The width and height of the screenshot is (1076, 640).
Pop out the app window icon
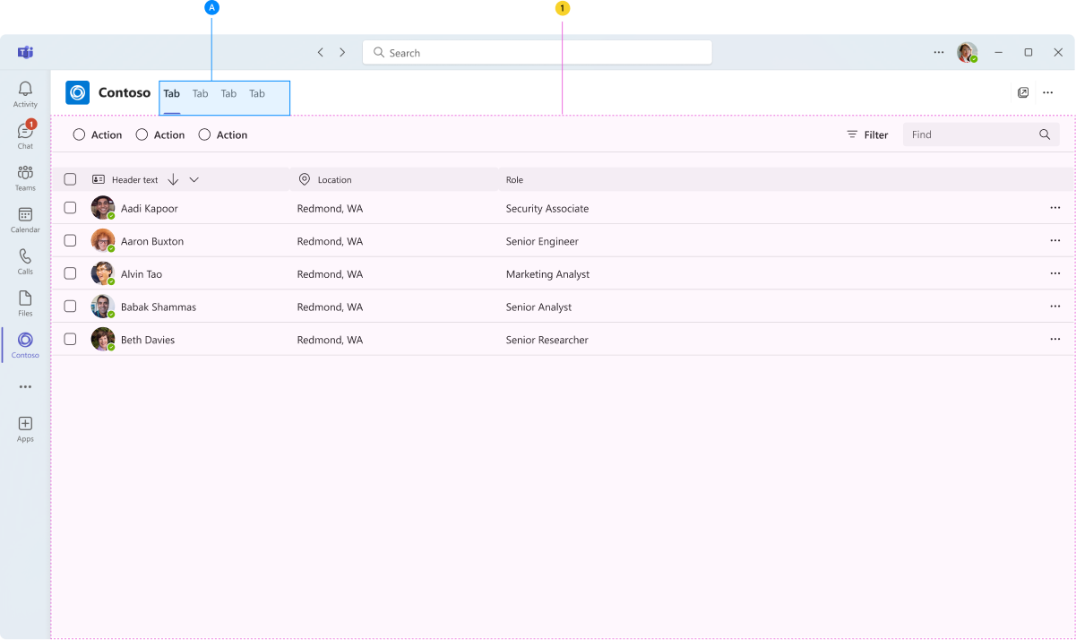pyautogui.click(x=1023, y=92)
